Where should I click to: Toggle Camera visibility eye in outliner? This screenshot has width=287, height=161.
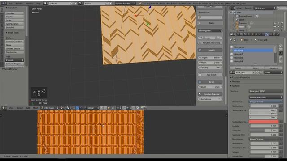(275, 23)
